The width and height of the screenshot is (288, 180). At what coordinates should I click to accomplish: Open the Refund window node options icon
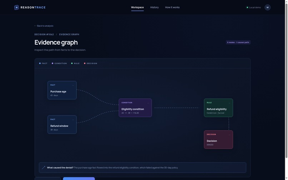coord(73,120)
